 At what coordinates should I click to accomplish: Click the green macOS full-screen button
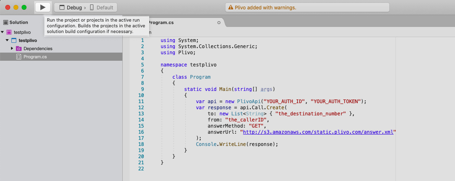24,7
